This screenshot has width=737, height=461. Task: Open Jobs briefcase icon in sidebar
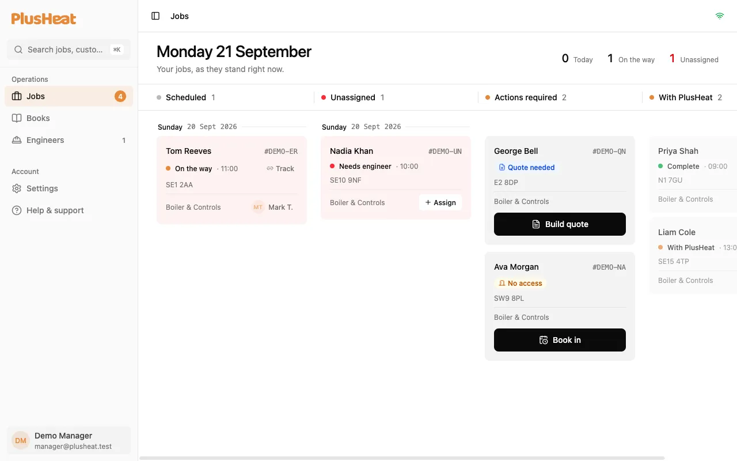pos(17,96)
